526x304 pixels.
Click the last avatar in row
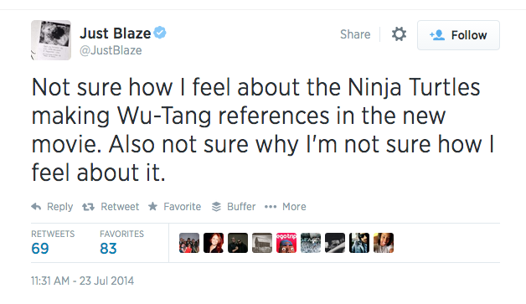pyautogui.click(x=384, y=243)
